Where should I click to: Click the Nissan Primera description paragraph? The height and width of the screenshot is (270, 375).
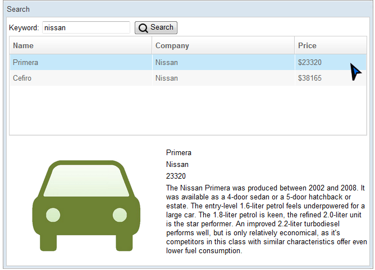click(x=266, y=219)
